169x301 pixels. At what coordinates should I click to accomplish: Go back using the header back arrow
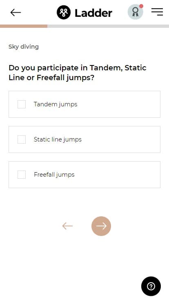point(16,13)
